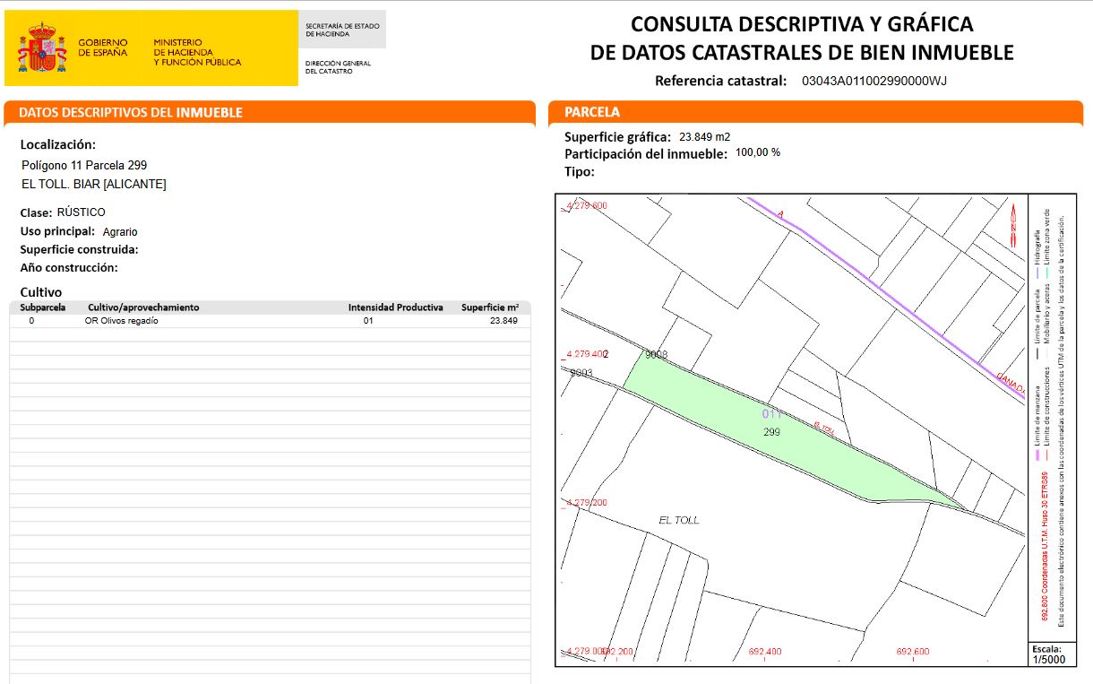Click the 'Agrario' value
The image size is (1093, 684).
120,232
